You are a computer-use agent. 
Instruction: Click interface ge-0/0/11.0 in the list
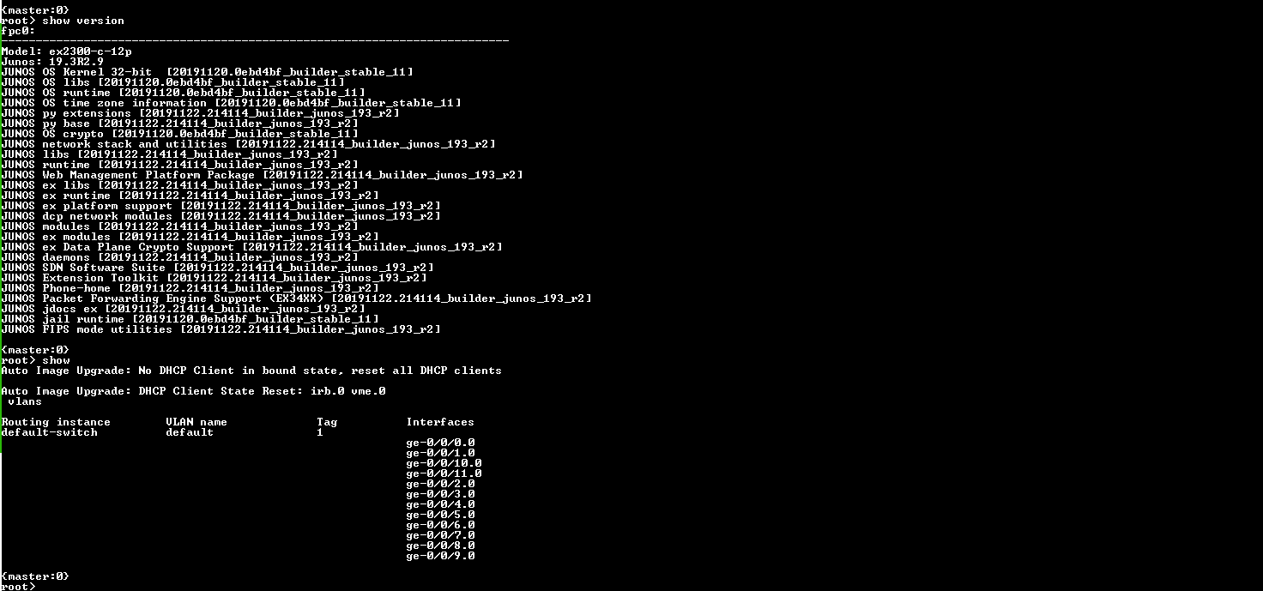click(x=444, y=473)
